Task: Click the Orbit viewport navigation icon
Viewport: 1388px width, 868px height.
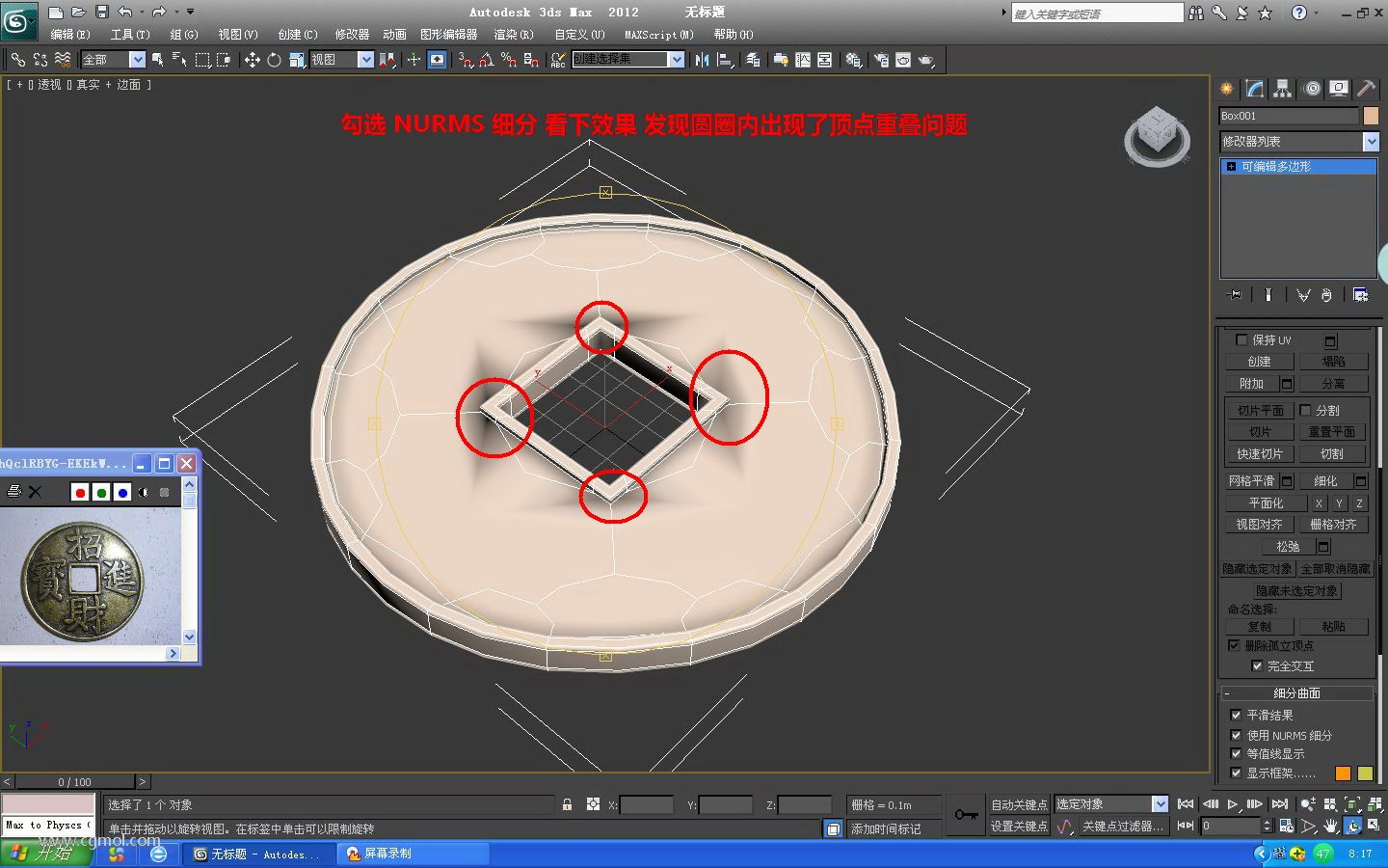Action: 1352,826
